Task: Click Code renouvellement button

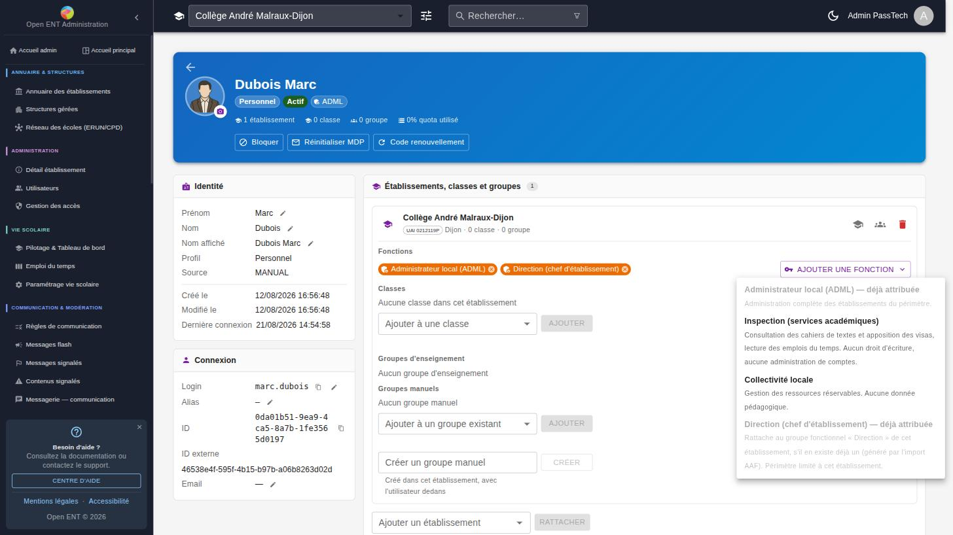Action: click(x=421, y=143)
